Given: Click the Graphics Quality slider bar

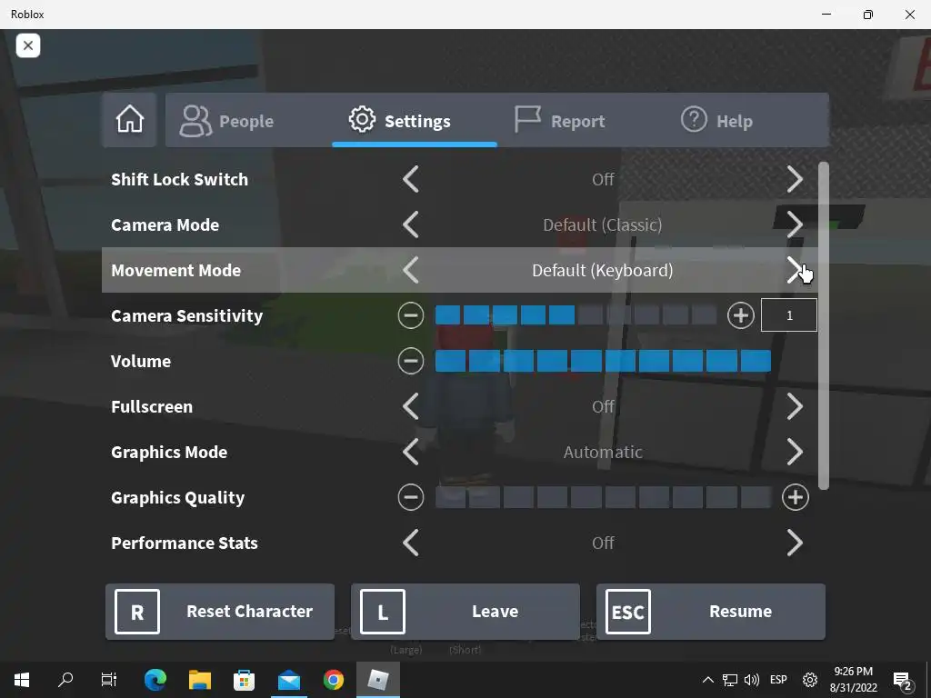Looking at the screenshot, I should point(604,497).
